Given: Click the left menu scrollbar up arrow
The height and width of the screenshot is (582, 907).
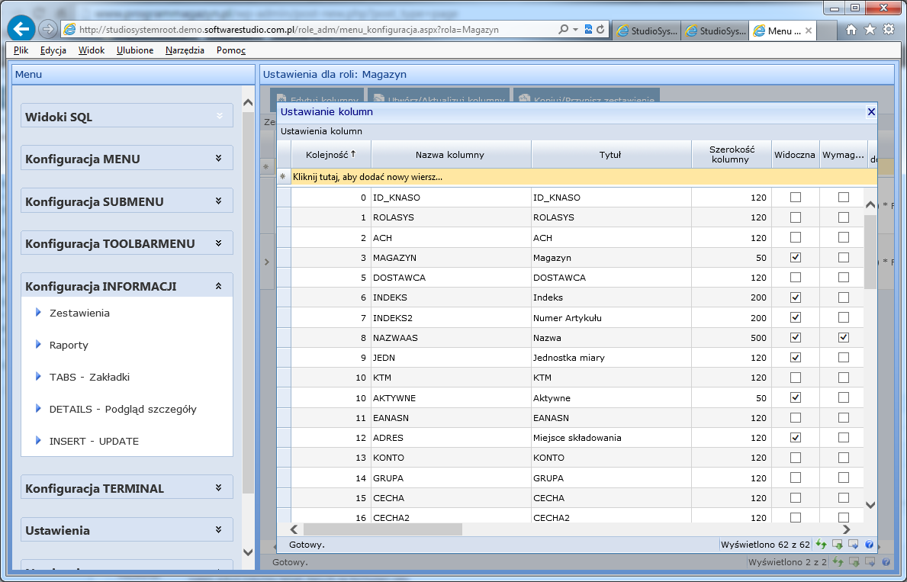Looking at the screenshot, I should [x=248, y=103].
